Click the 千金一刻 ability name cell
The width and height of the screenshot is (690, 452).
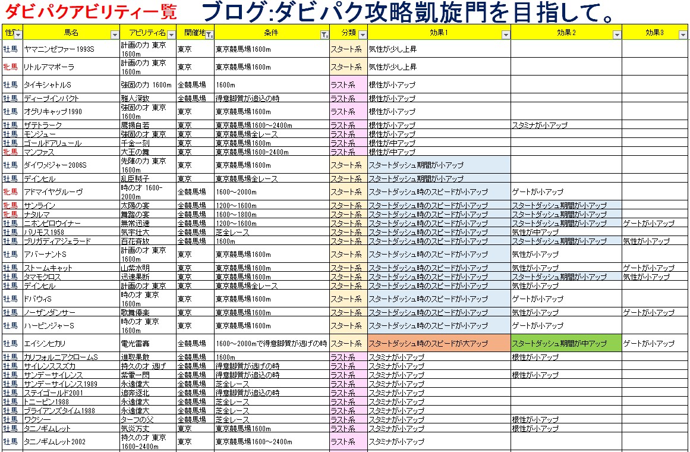[148, 143]
